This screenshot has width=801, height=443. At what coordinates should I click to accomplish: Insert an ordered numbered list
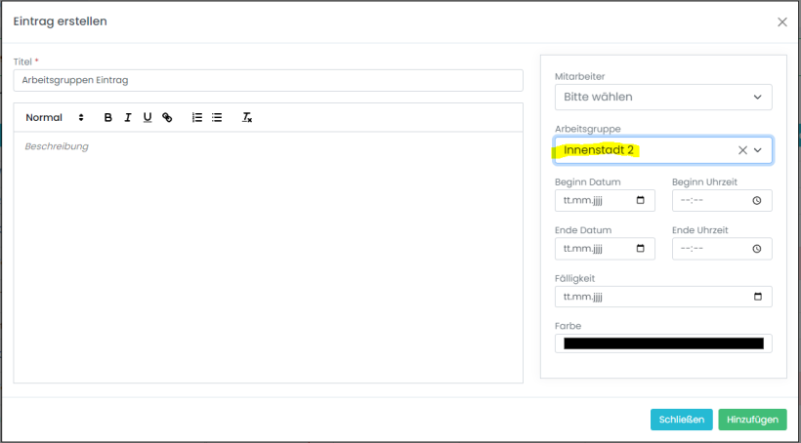coord(197,118)
